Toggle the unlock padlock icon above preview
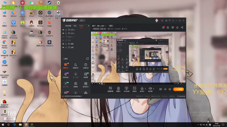This screenshot has height=127, width=227. pyautogui.click(x=168, y=27)
